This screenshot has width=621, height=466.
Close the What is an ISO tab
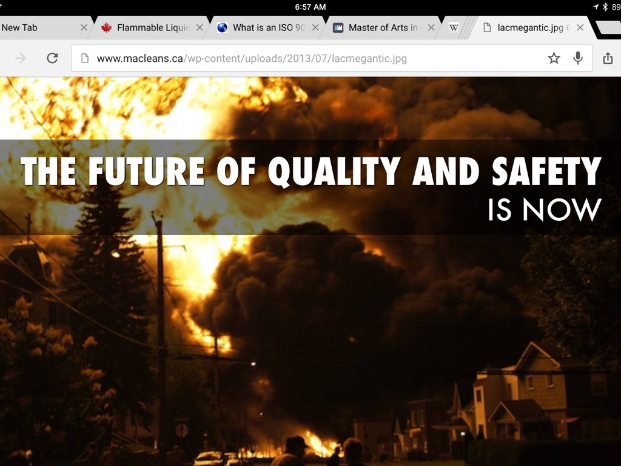[315, 27]
